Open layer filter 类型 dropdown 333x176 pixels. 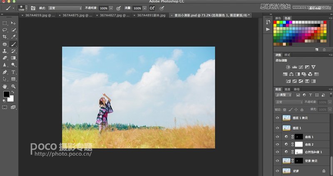pyautogui.click(x=283, y=95)
